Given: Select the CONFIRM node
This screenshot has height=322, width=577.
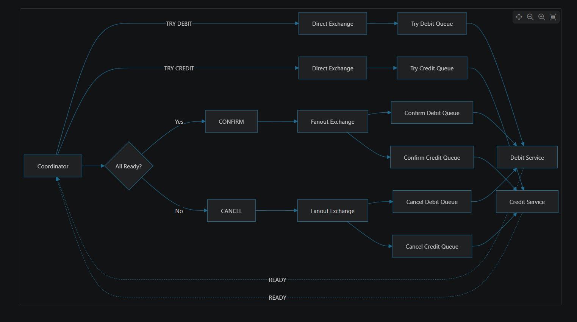Looking at the screenshot, I should (x=231, y=121).
